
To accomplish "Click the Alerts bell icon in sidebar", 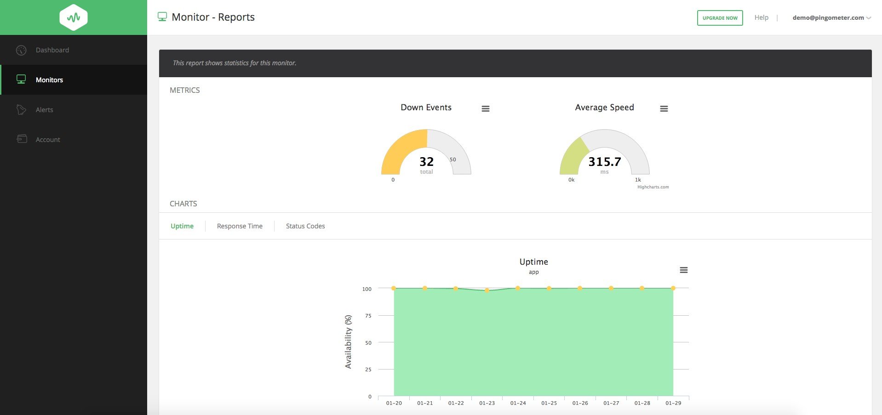I will 21,109.
